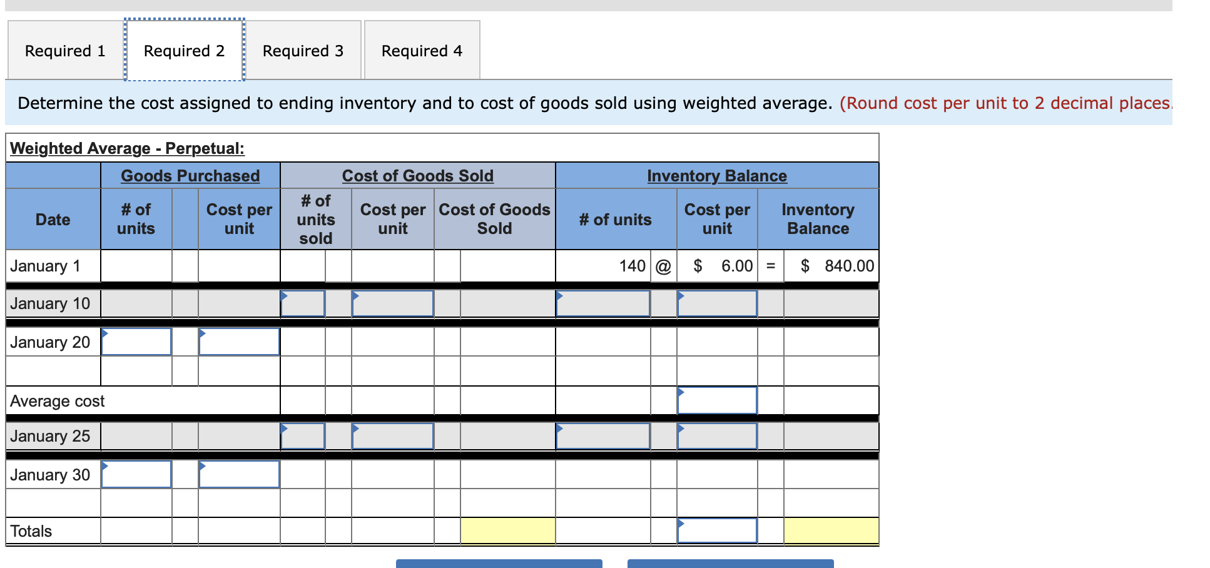Click the January 10 row label
Viewport: 1210px width, 568px height.
50,303
